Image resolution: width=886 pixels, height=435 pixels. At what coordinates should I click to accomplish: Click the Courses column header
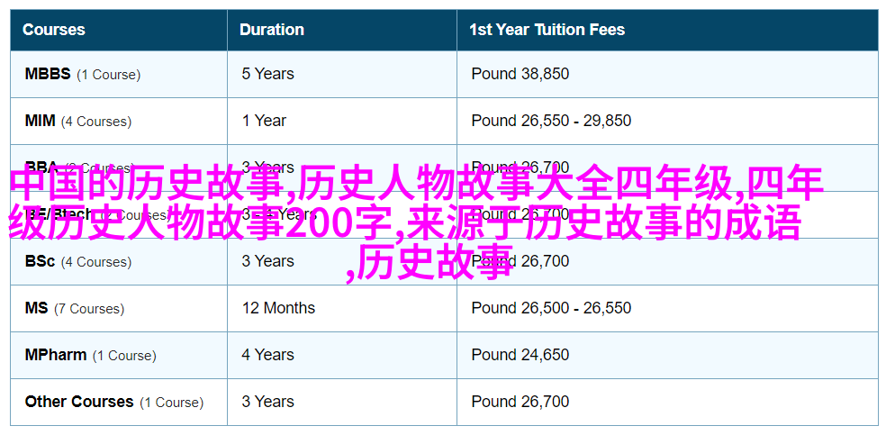(54, 30)
